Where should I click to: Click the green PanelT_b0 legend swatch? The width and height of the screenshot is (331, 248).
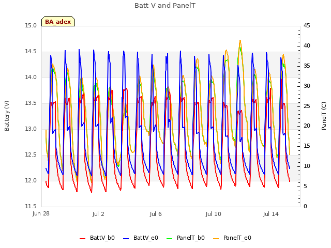click(169, 239)
